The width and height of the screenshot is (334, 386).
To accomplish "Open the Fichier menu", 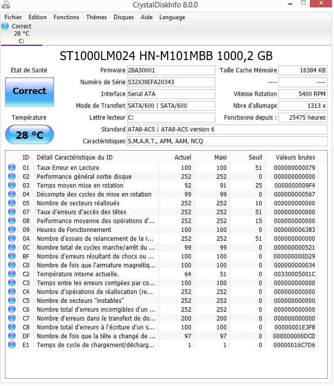I will 13,17.
